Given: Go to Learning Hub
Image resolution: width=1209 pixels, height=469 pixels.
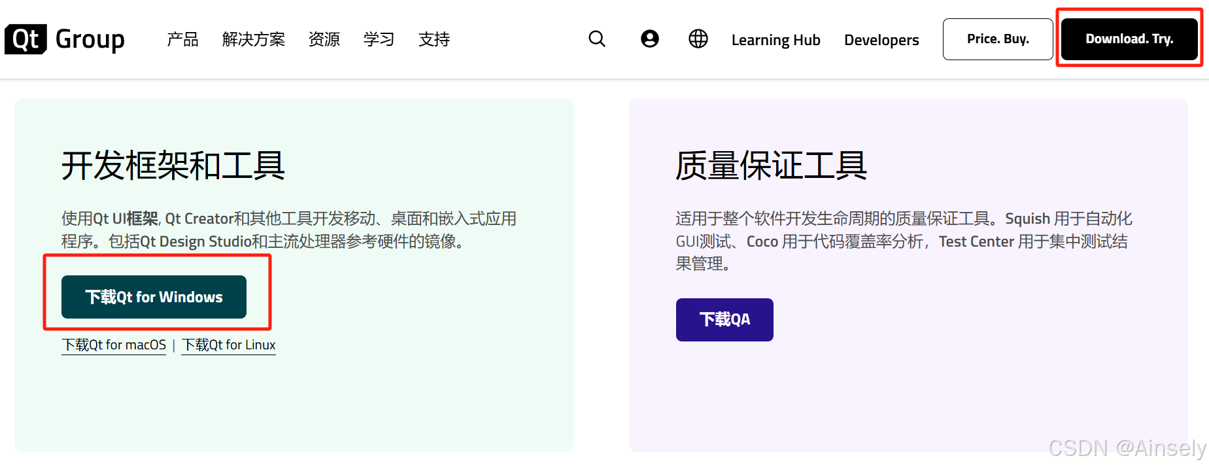Looking at the screenshot, I should click(776, 40).
